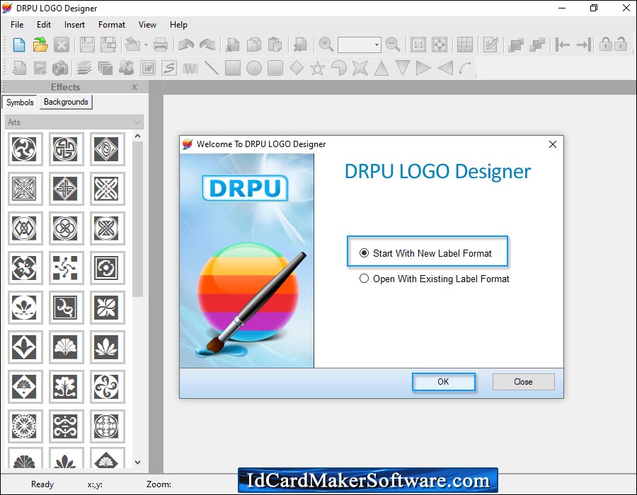Pick the sunburst circle symbol thumbnail

(x=24, y=426)
